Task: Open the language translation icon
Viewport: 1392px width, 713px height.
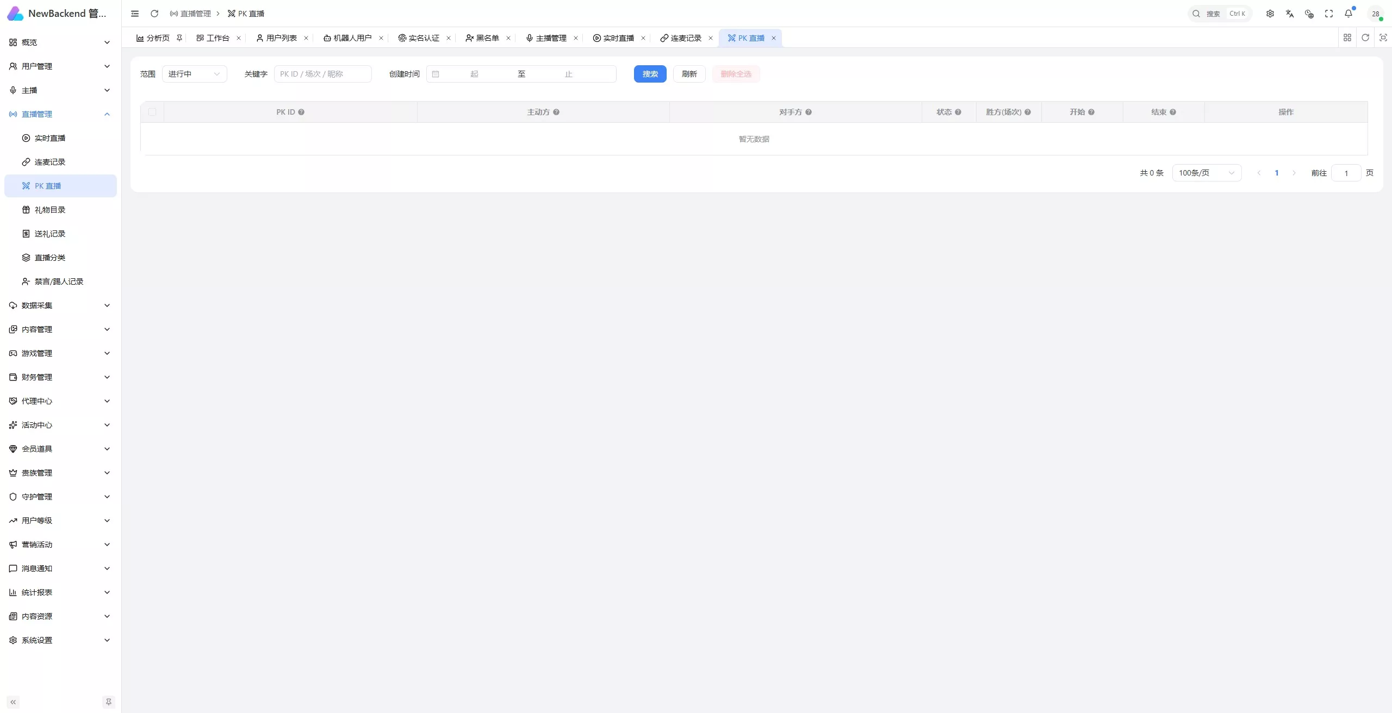Action: (1290, 14)
